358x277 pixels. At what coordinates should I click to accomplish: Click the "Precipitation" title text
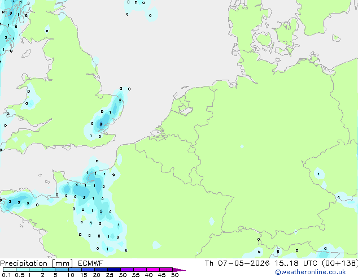point(24,263)
